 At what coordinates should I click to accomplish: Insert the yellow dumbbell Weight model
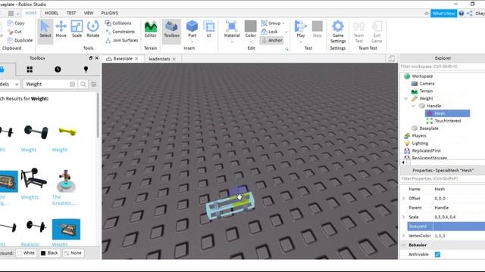click(x=67, y=132)
